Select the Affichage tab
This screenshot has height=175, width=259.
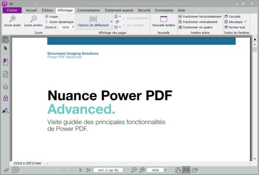(x=65, y=10)
